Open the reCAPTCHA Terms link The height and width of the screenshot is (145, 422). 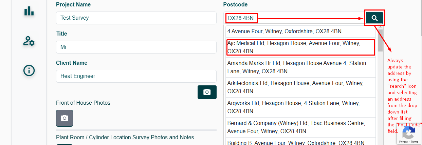click(x=415, y=142)
